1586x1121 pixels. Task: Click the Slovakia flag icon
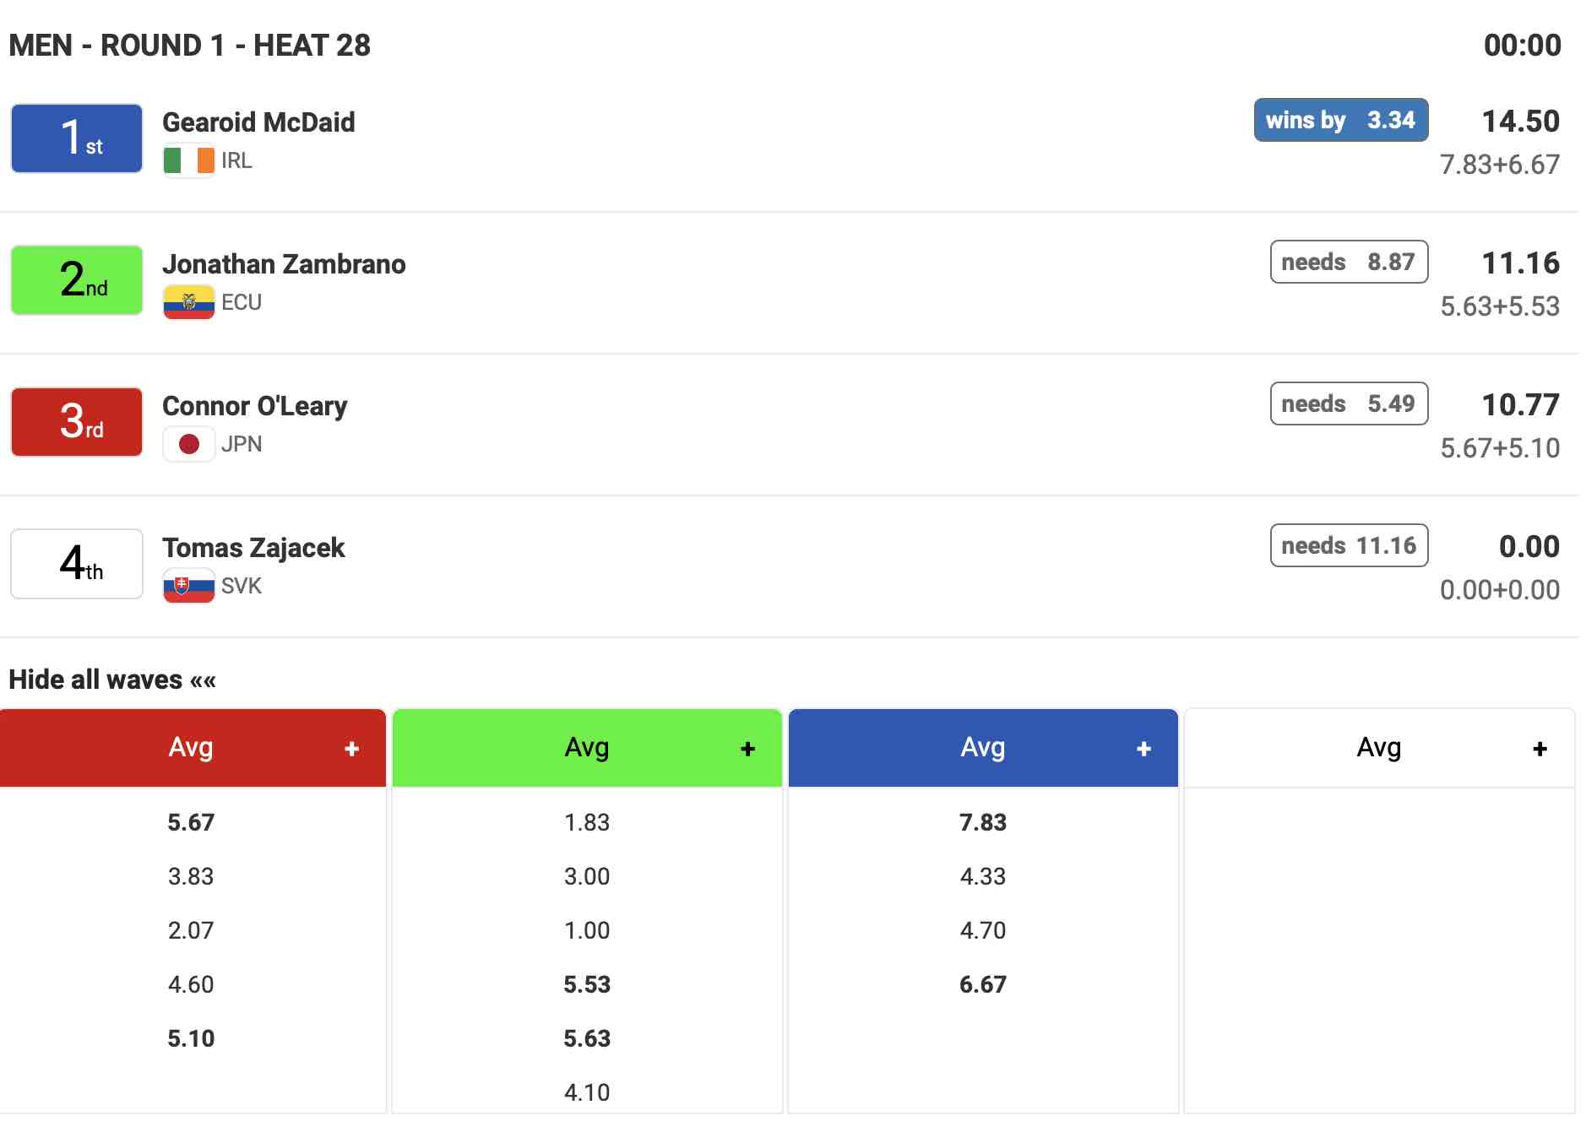(x=188, y=586)
